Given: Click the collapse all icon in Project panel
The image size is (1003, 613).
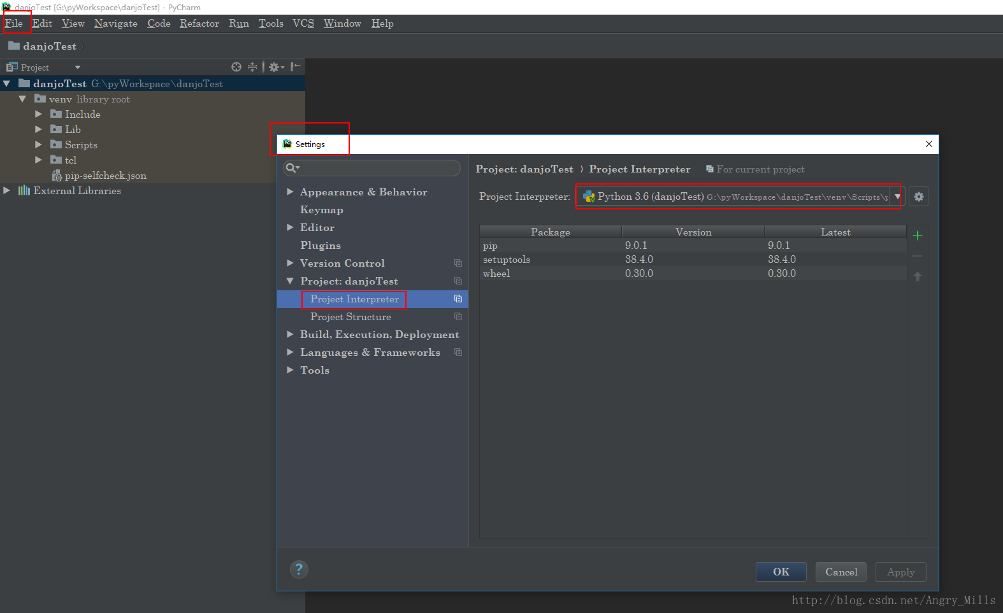Looking at the screenshot, I should [252, 67].
